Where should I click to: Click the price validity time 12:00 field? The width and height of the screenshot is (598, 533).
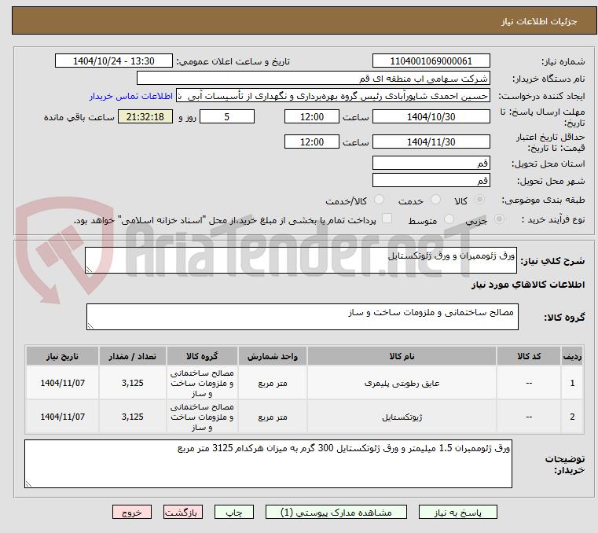tap(312, 142)
